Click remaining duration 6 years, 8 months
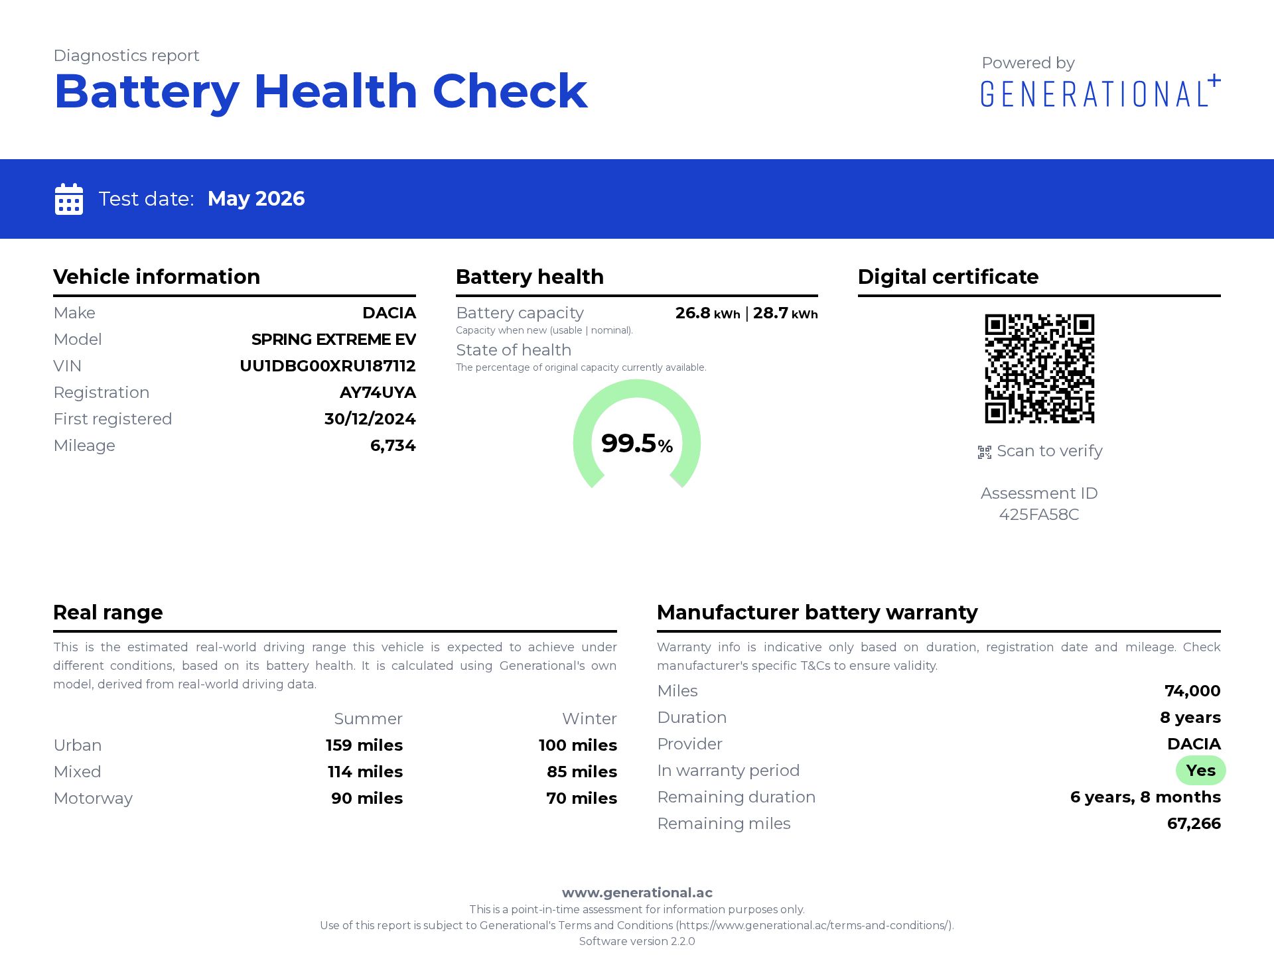This screenshot has width=1274, height=955. (1145, 797)
